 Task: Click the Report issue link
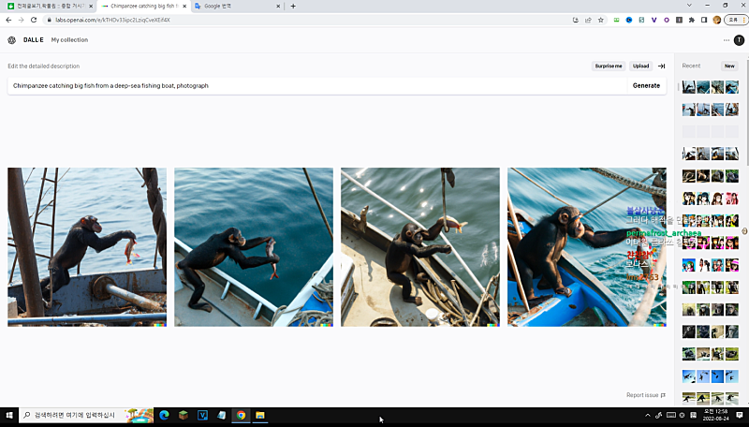646,395
